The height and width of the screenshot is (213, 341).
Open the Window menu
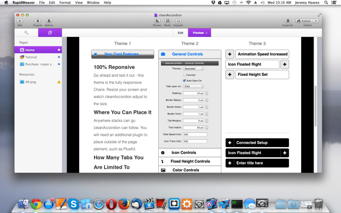point(93,2)
